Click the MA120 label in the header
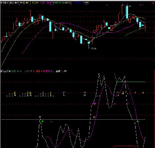 tap(69, 3)
